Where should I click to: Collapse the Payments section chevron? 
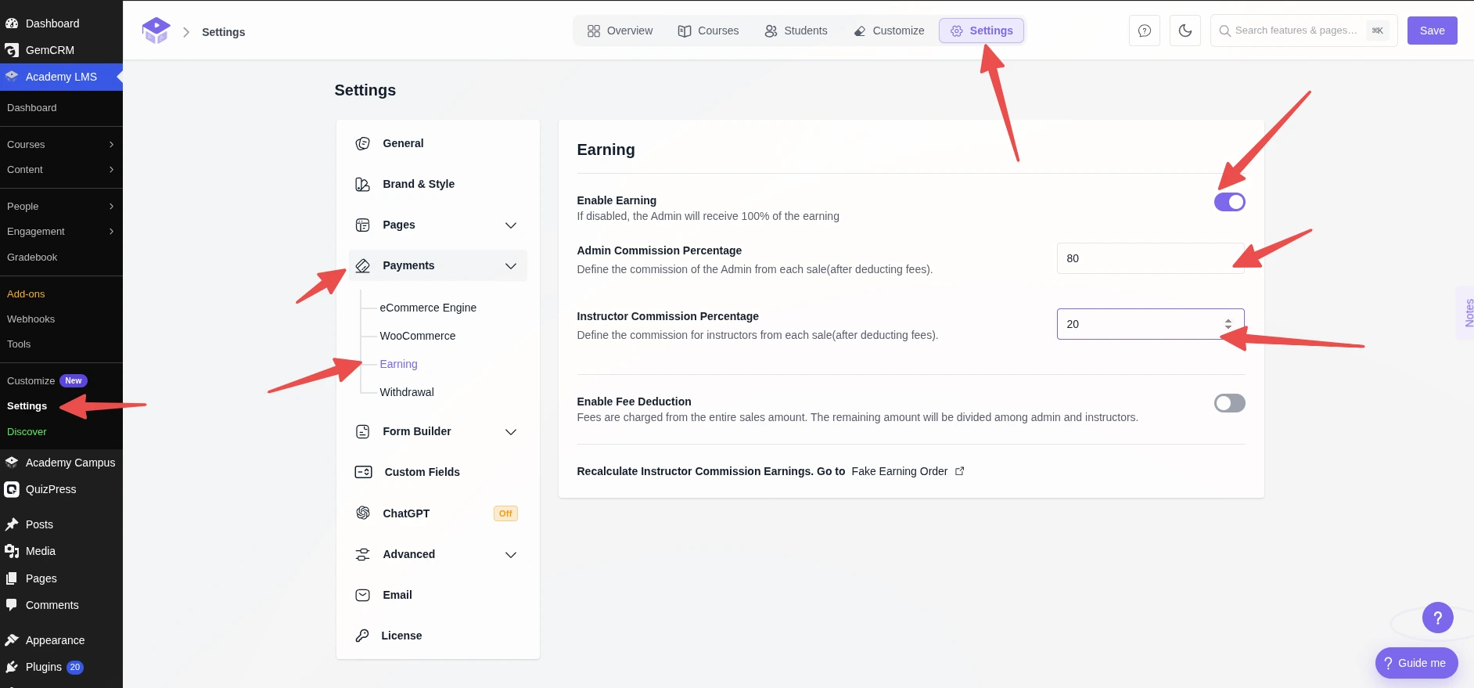[511, 266]
